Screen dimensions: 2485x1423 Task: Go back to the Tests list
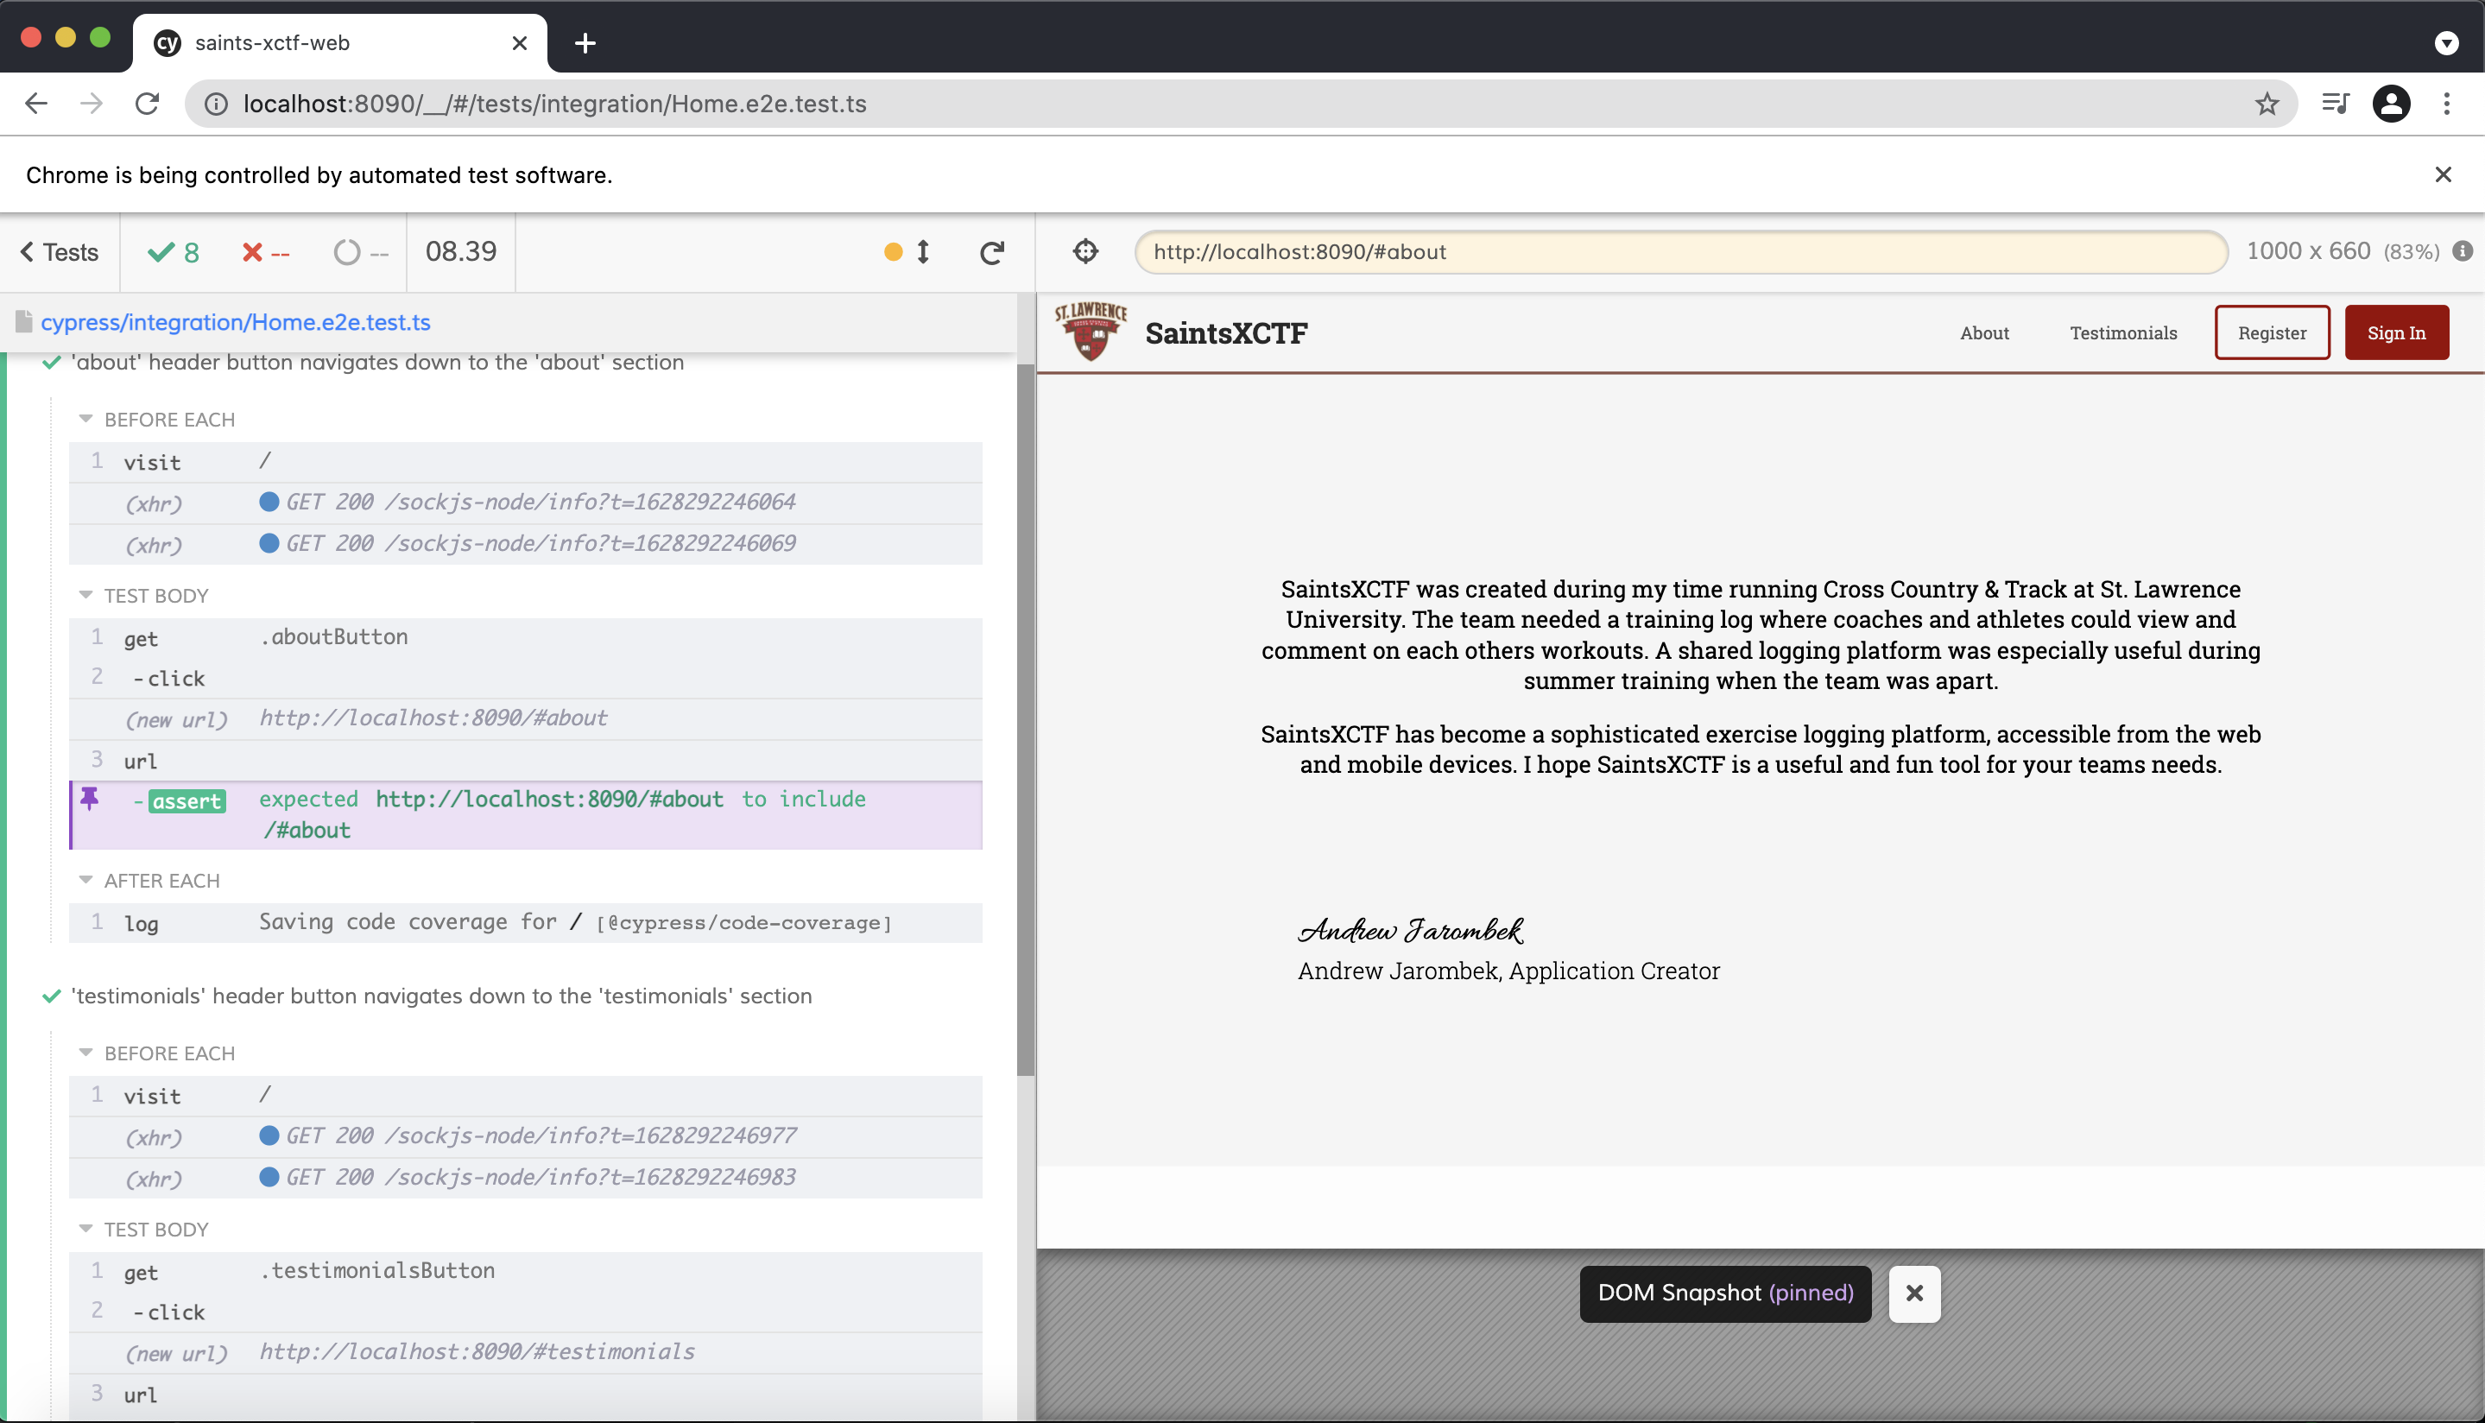[x=60, y=252]
